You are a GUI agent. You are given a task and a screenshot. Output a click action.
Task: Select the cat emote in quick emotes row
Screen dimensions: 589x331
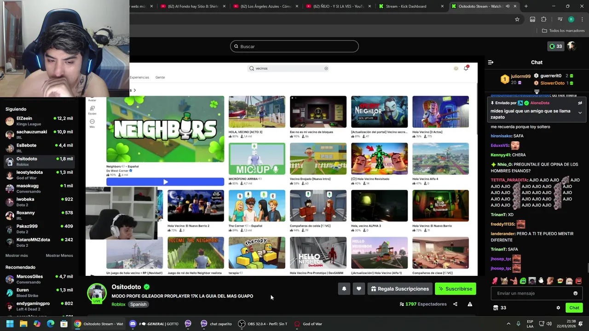(504, 281)
